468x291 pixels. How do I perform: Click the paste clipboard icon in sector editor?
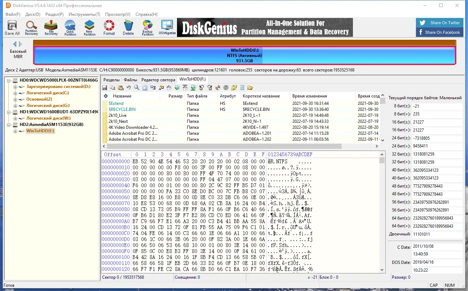121,88
